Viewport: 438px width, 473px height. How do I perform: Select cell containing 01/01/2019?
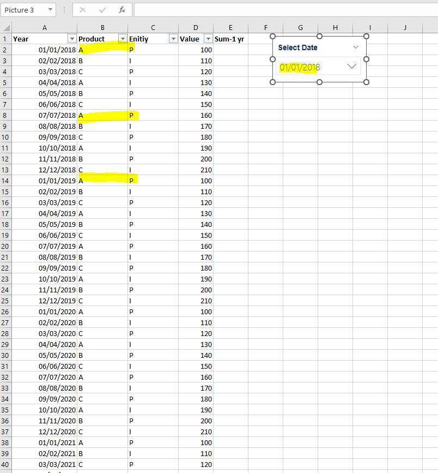pos(45,181)
